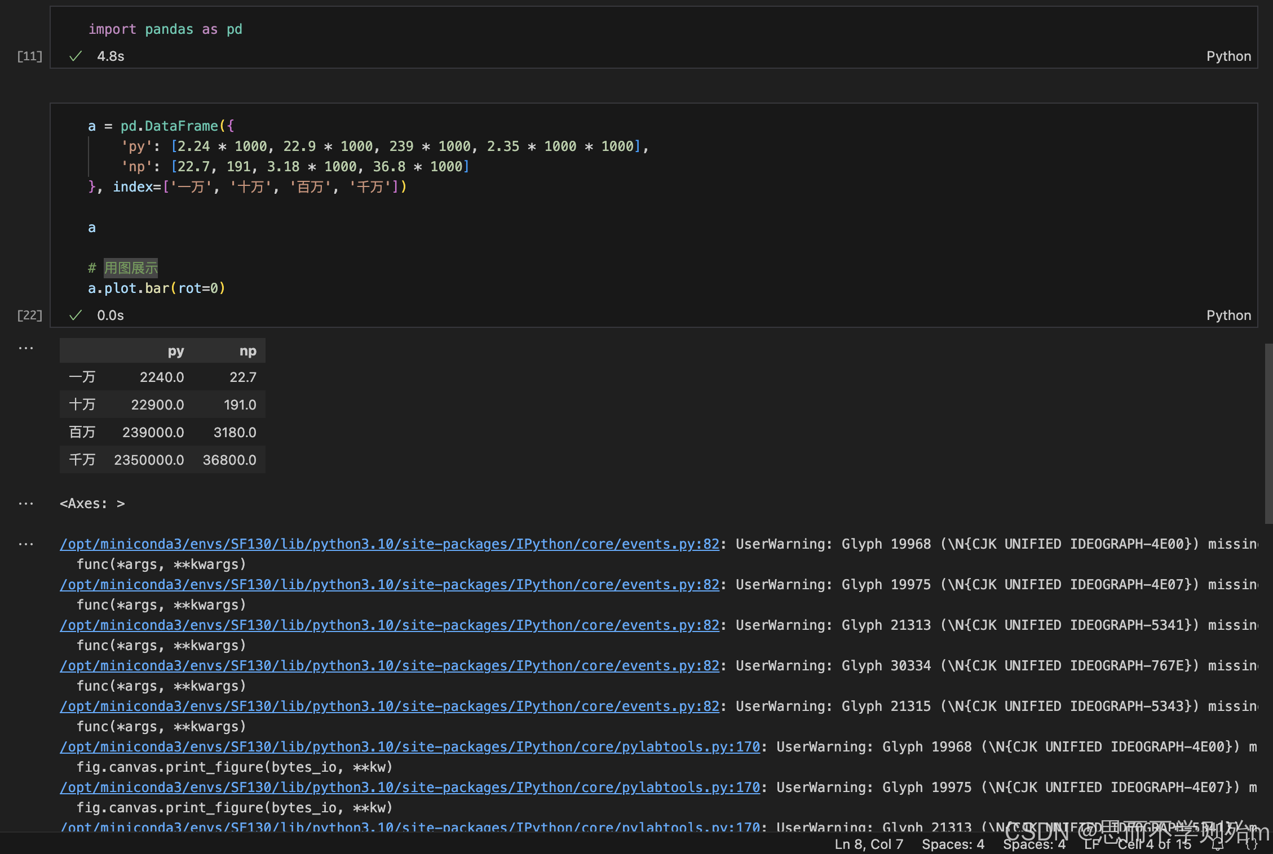
Task: Open the ellipsis menu beside <Axes: > output
Action: coord(26,504)
